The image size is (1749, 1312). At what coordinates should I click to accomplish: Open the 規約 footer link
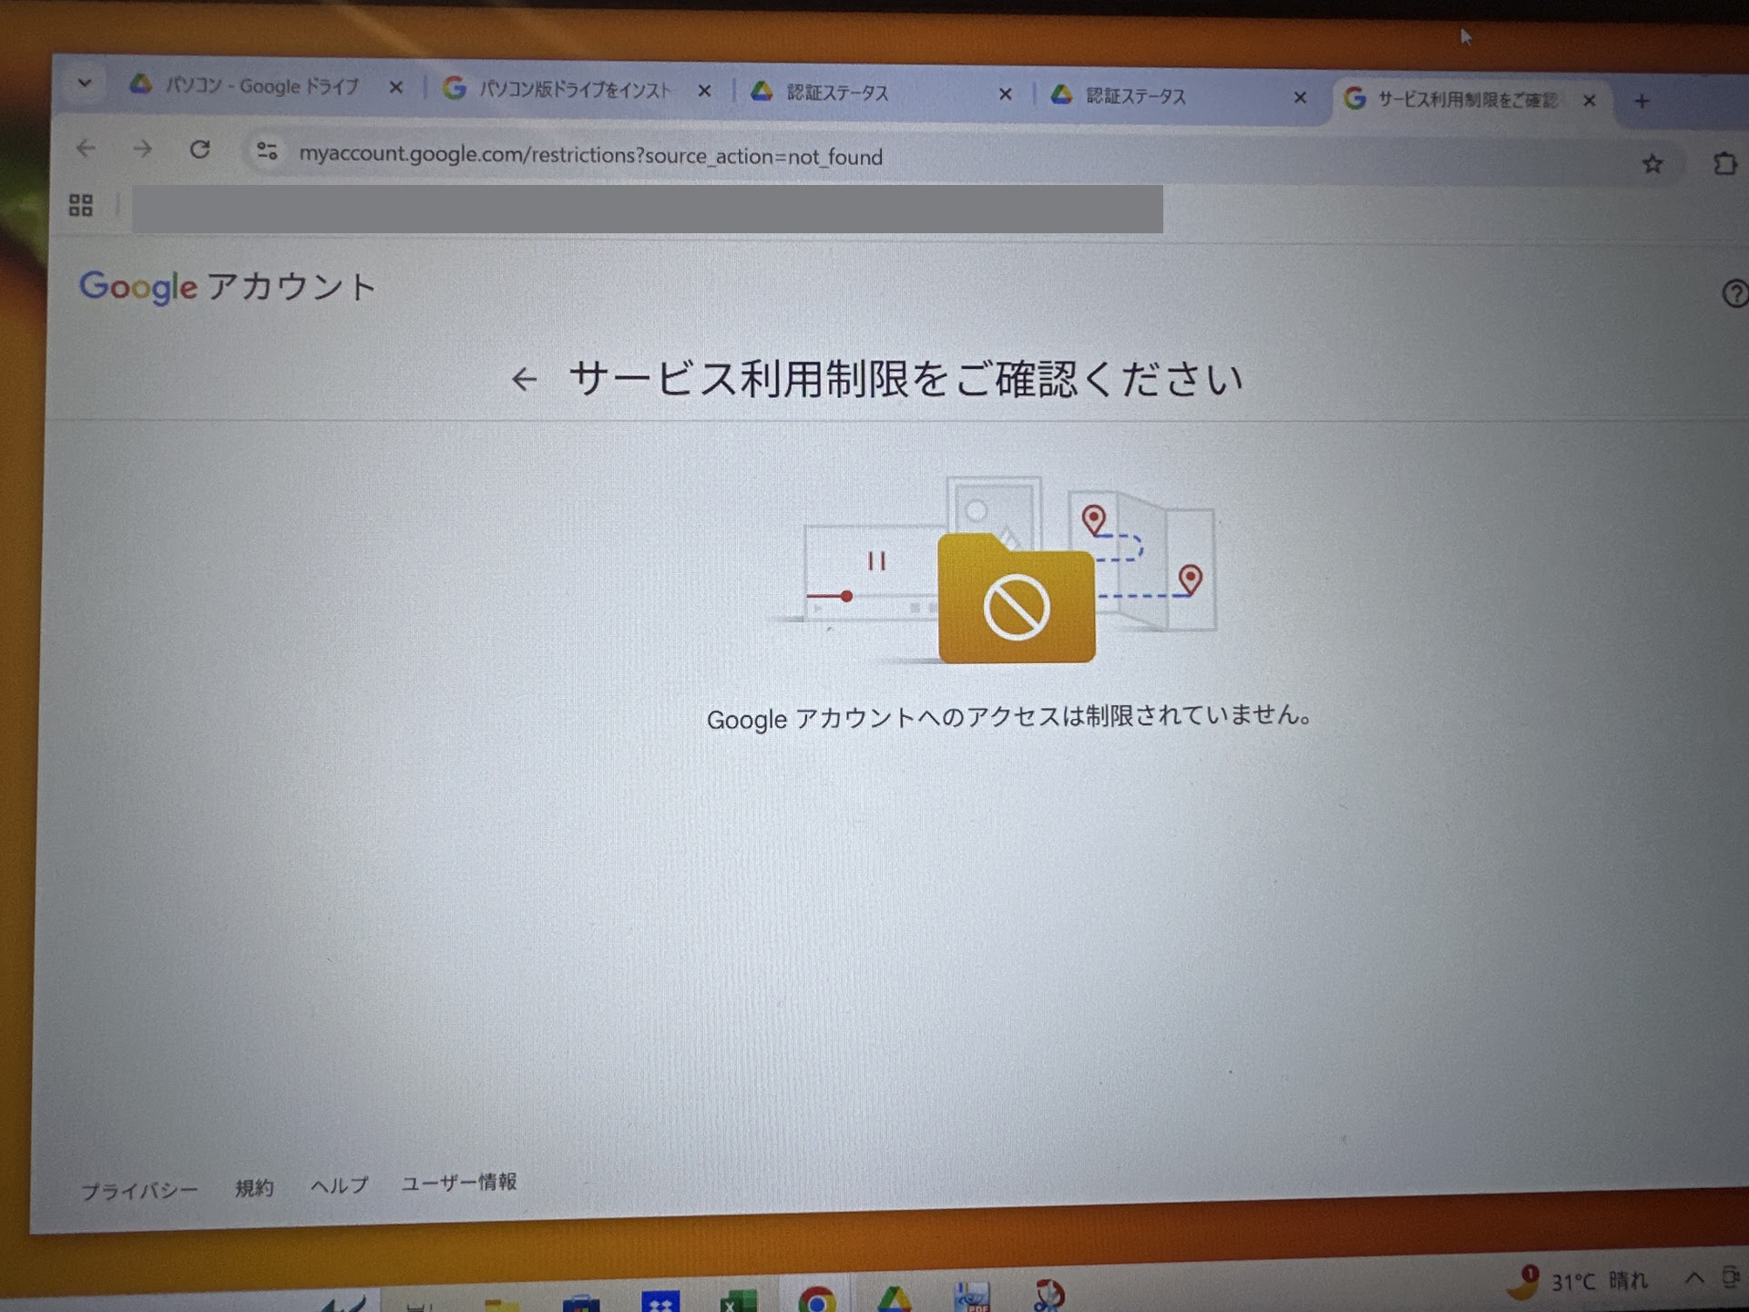pyautogui.click(x=254, y=1188)
